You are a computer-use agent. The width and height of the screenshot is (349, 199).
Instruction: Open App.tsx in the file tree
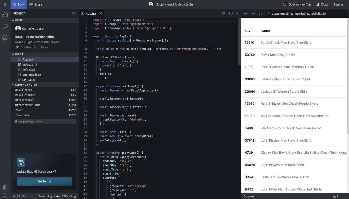[x=45, y=59]
